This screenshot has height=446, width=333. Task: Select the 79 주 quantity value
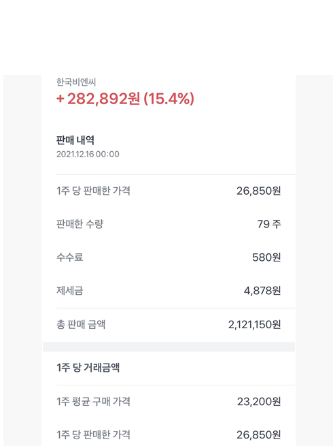pos(269,224)
